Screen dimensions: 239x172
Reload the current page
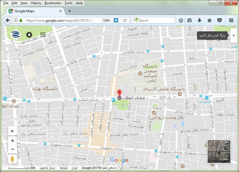(x=125, y=20)
